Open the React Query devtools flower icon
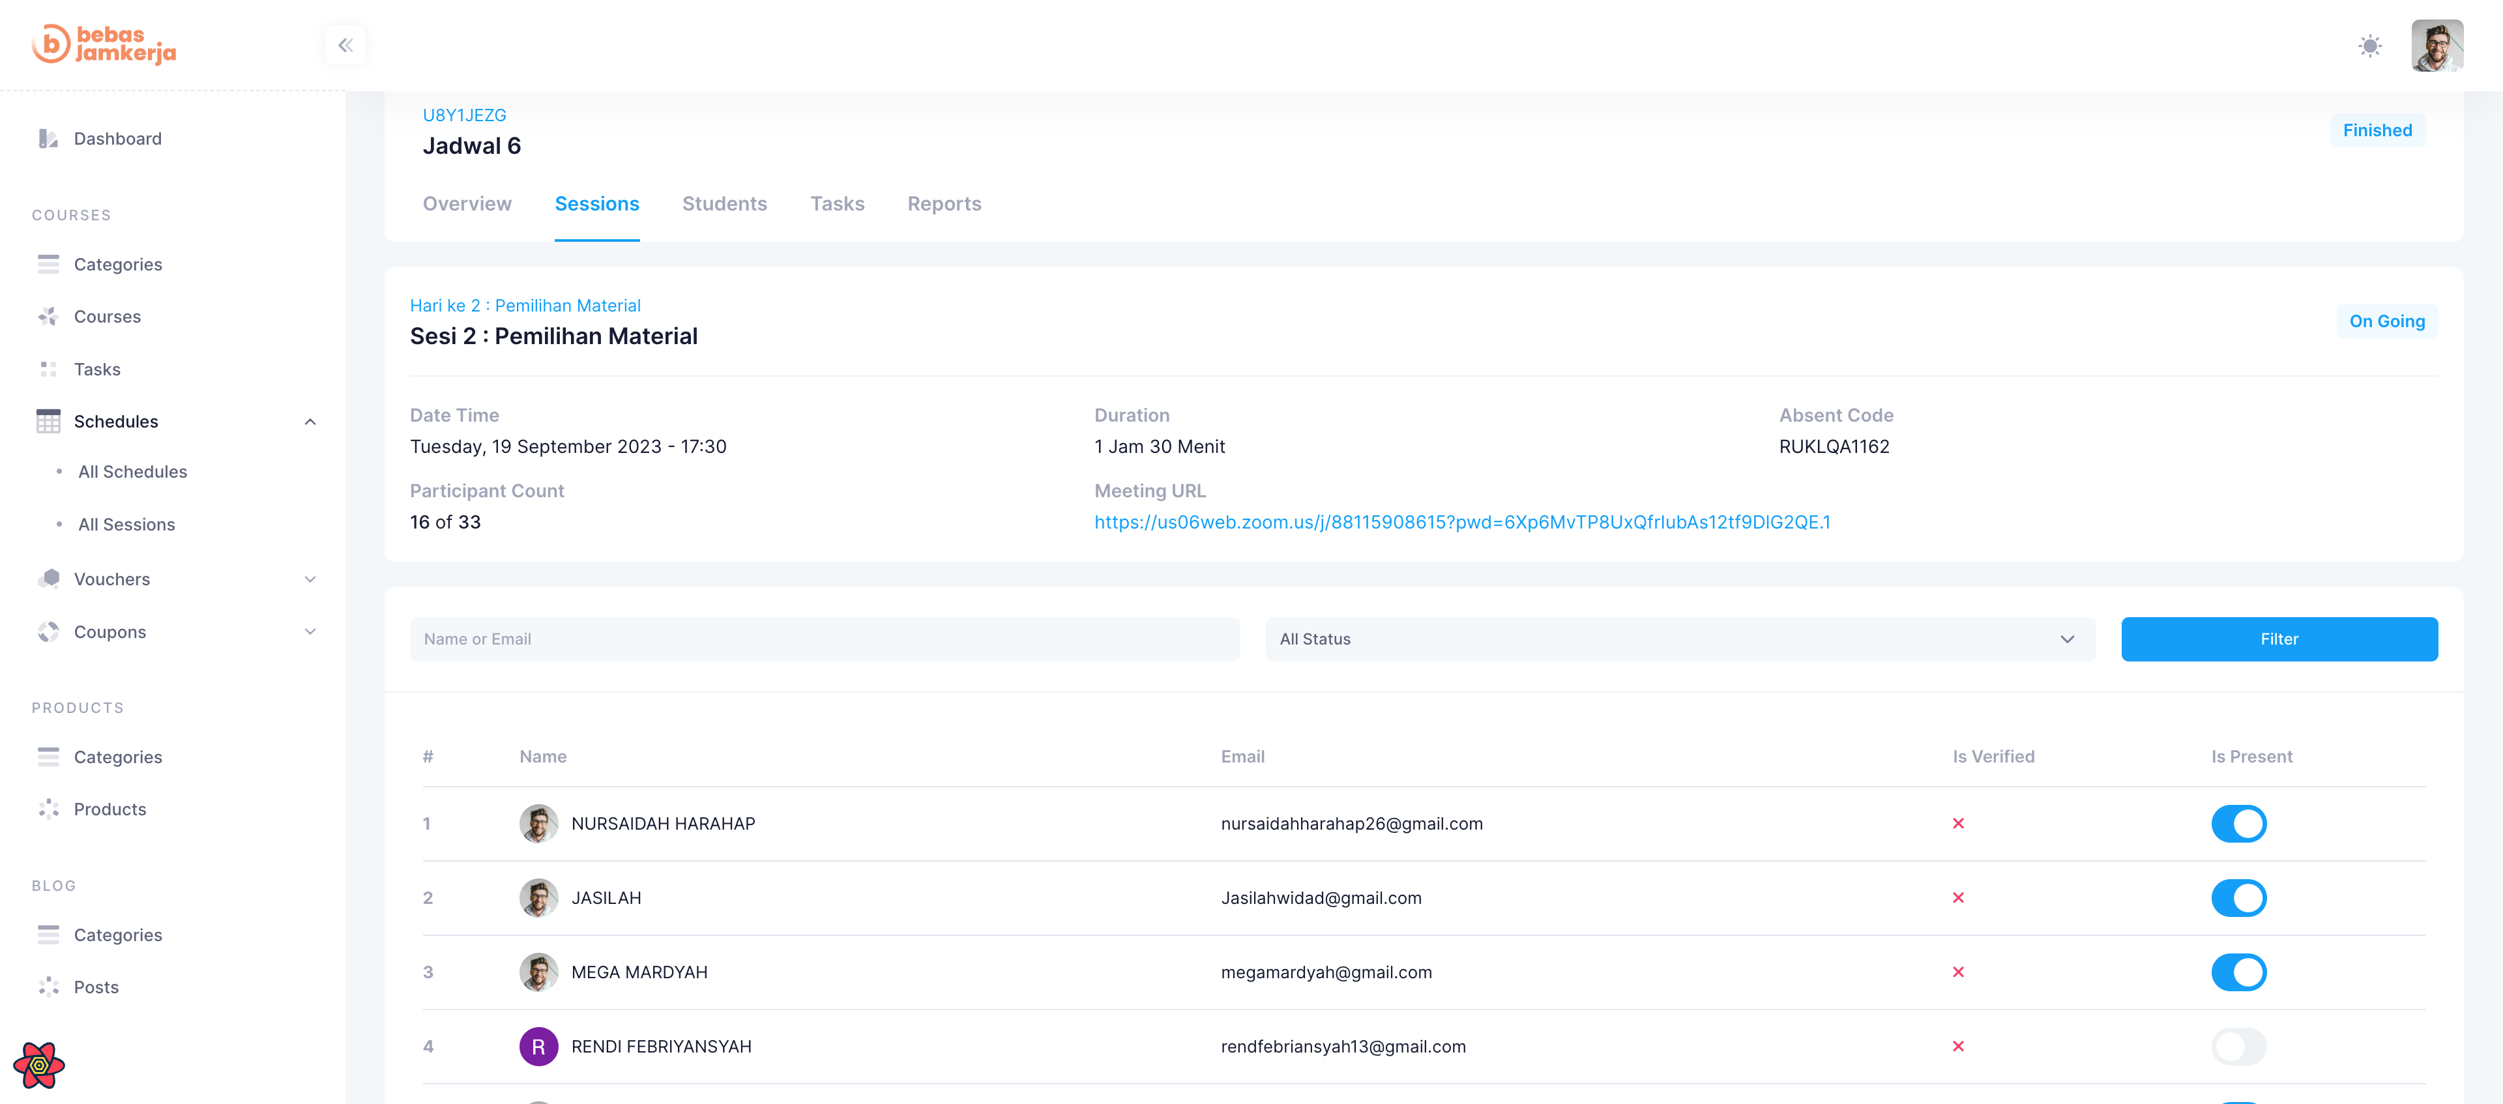The height and width of the screenshot is (1104, 2503). coord(39,1065)
